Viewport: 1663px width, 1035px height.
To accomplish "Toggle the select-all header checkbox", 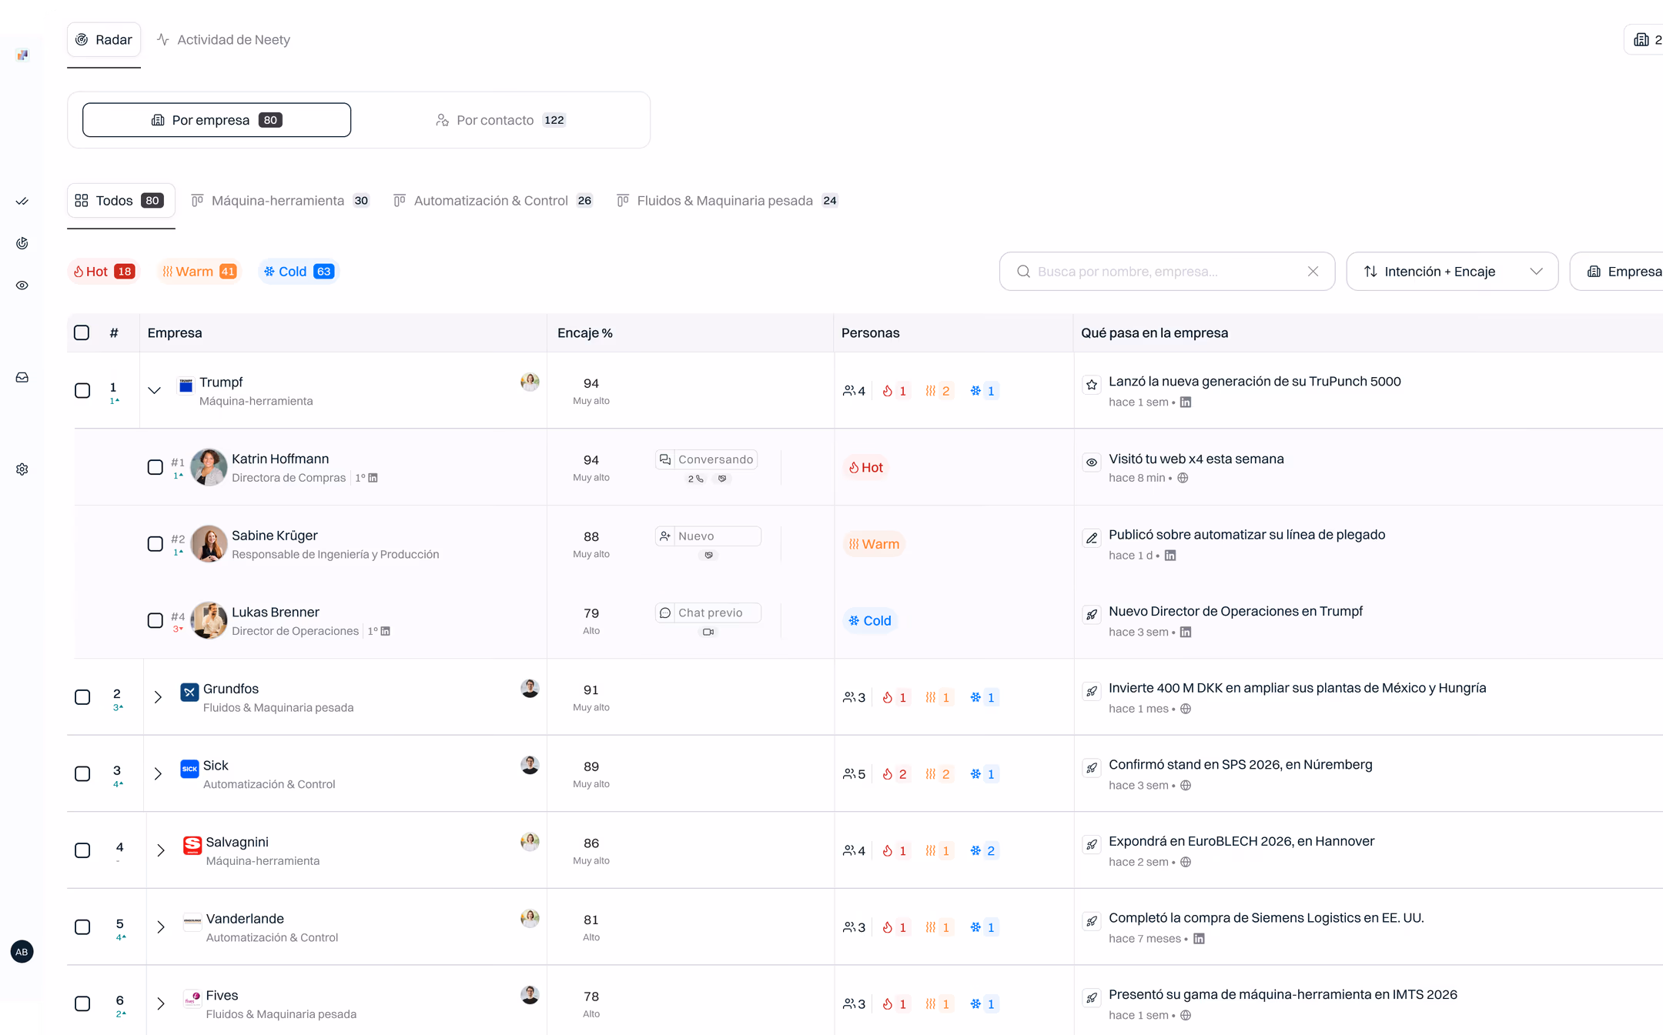I will 82,332.
